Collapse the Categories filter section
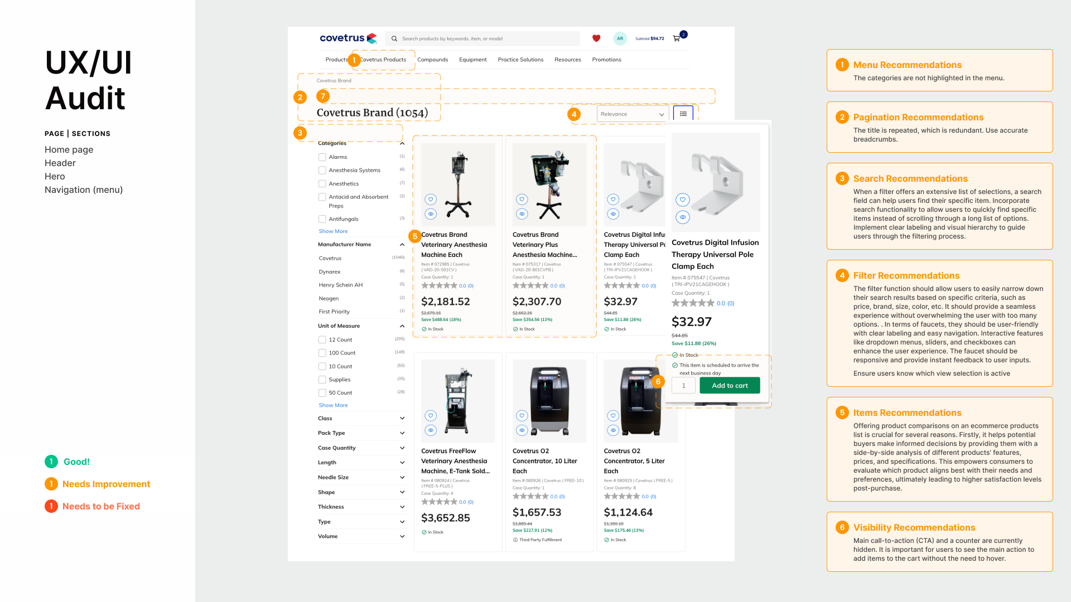 (x=402, y=144)
